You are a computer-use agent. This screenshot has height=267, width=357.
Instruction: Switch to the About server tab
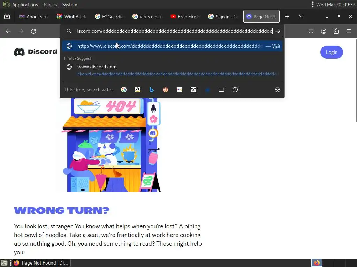tap(34, 17)
